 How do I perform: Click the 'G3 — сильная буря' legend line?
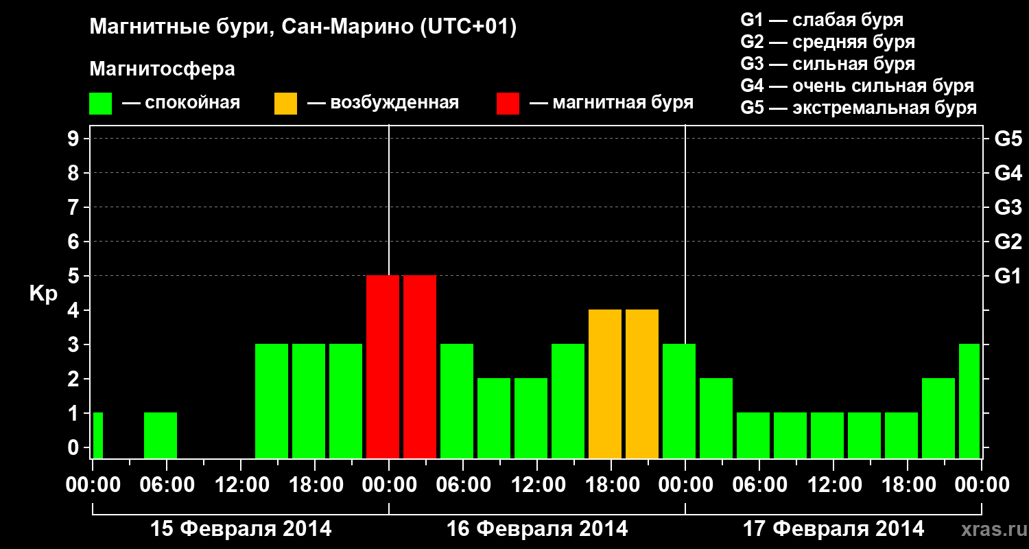pyautogui.click(x=827, y=64)
